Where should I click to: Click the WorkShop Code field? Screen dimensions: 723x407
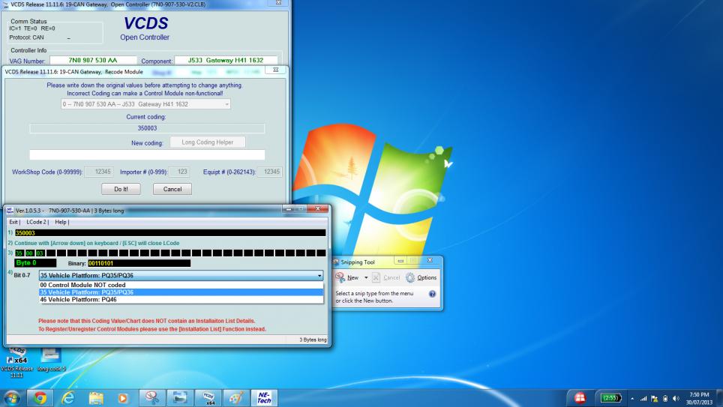pos(99,172)
